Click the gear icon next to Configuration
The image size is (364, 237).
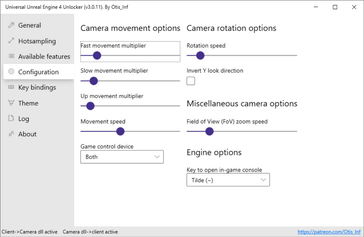click(x=11, y=72)
